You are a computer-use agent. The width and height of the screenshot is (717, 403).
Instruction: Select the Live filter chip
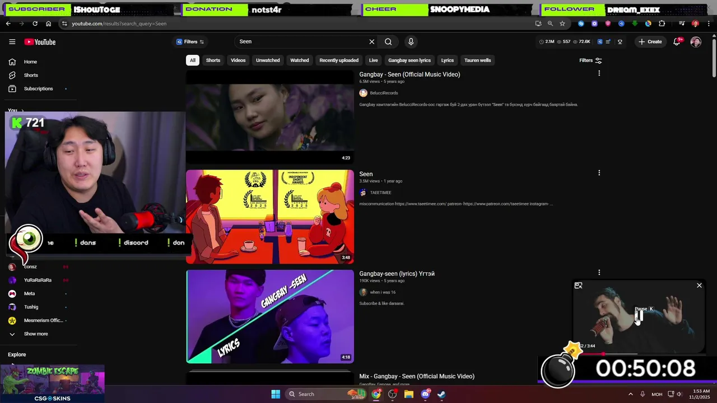(373, 60)
